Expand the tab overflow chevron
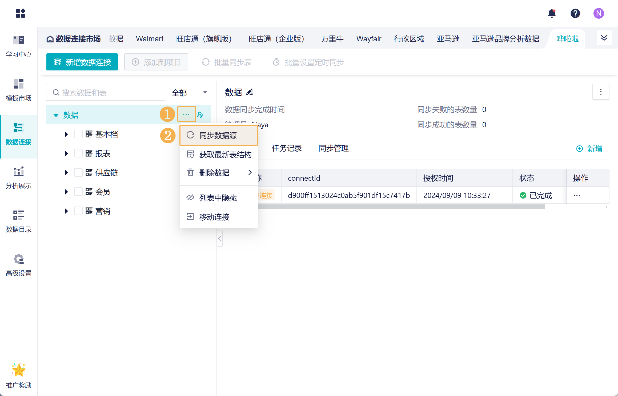Screen dimensions: 618x396 click(604, 38)
